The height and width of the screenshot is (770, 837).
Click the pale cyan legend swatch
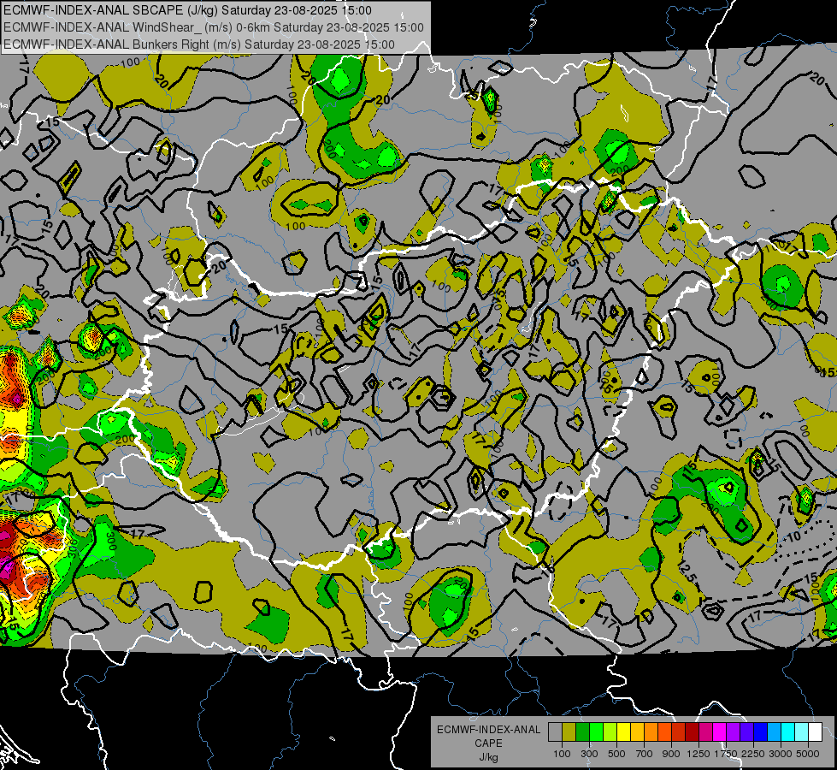(x=802, y=732)
